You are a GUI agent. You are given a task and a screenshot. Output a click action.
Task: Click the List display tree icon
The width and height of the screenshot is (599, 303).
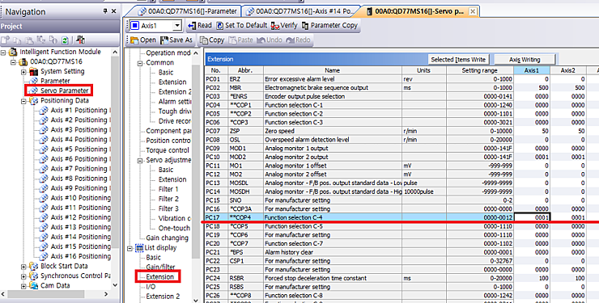click(139, 248)
